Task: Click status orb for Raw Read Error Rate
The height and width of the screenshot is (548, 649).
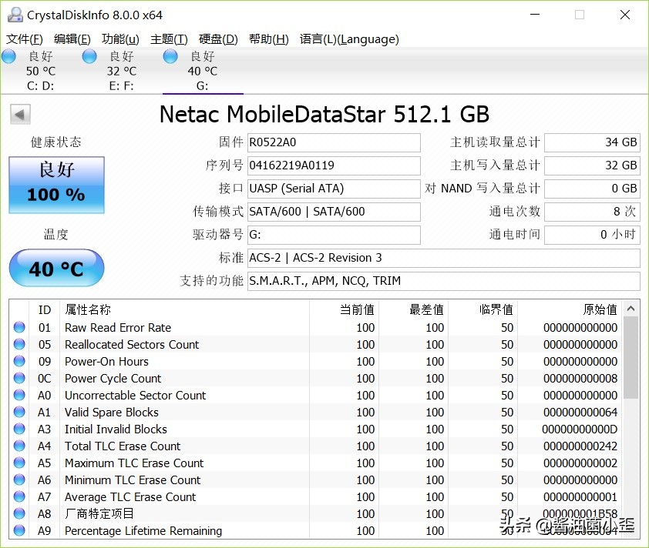Action: 19,327
